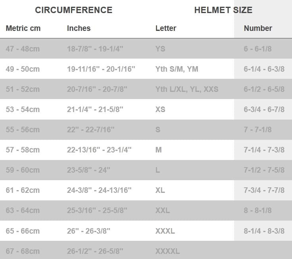Select the Metric cm column header
The image size is (292, 259).
(x=23, y=29)
